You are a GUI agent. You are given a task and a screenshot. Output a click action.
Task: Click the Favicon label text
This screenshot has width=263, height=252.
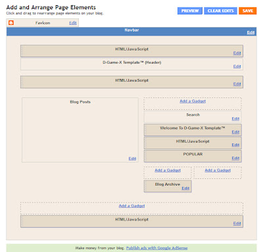[43, 23]
